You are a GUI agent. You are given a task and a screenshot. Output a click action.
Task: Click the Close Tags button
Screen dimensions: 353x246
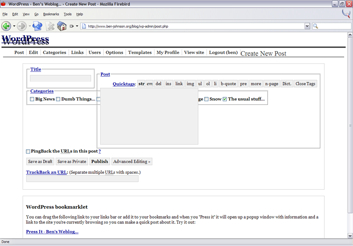305,84
